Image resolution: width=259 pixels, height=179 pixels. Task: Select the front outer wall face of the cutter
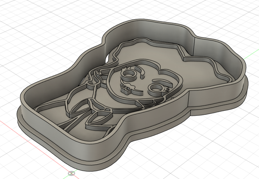(x=87, y=151)
